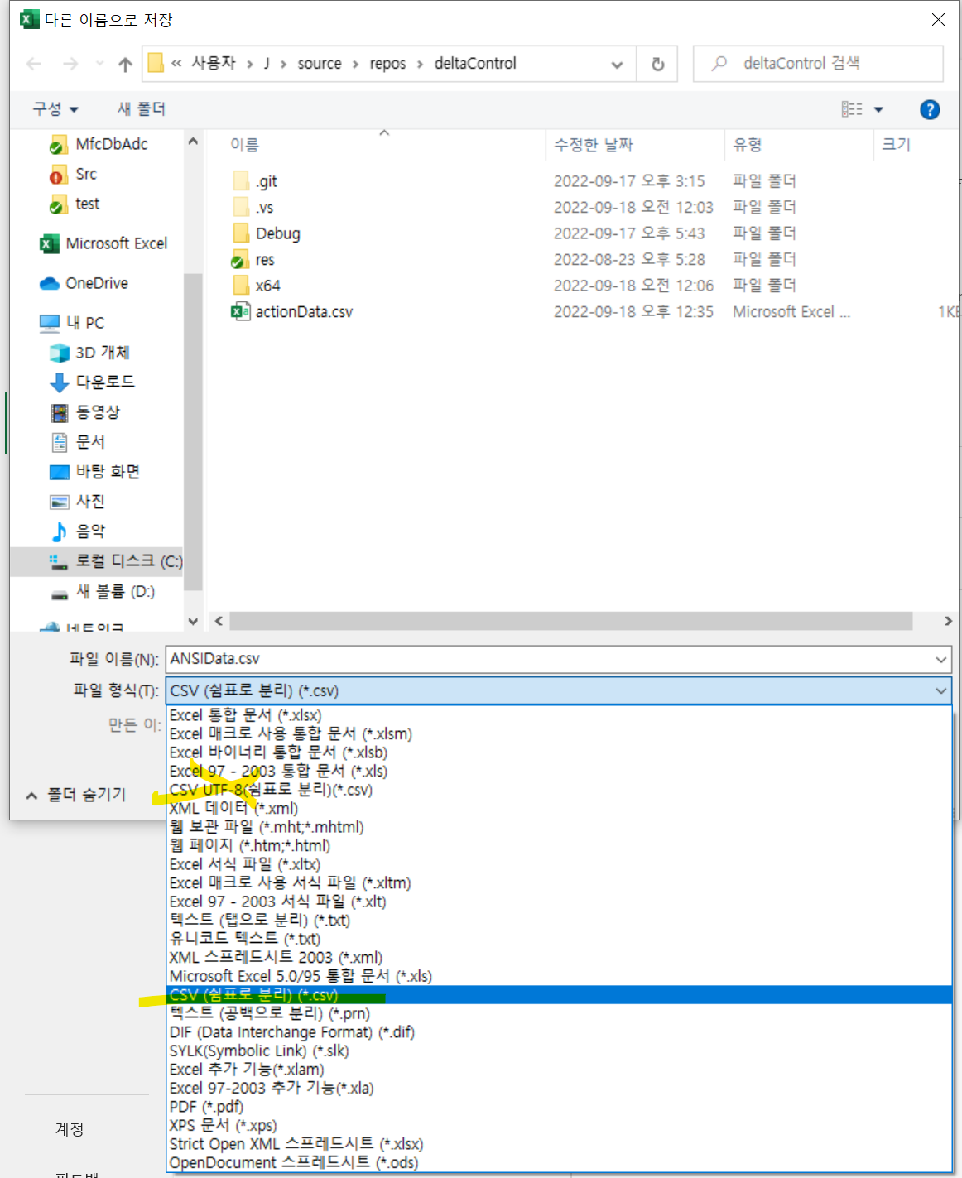Image resolution: width=962 pixels, height=1178 pixels.
Task: Select the test folder in sidebar
Action: [87, 204]
